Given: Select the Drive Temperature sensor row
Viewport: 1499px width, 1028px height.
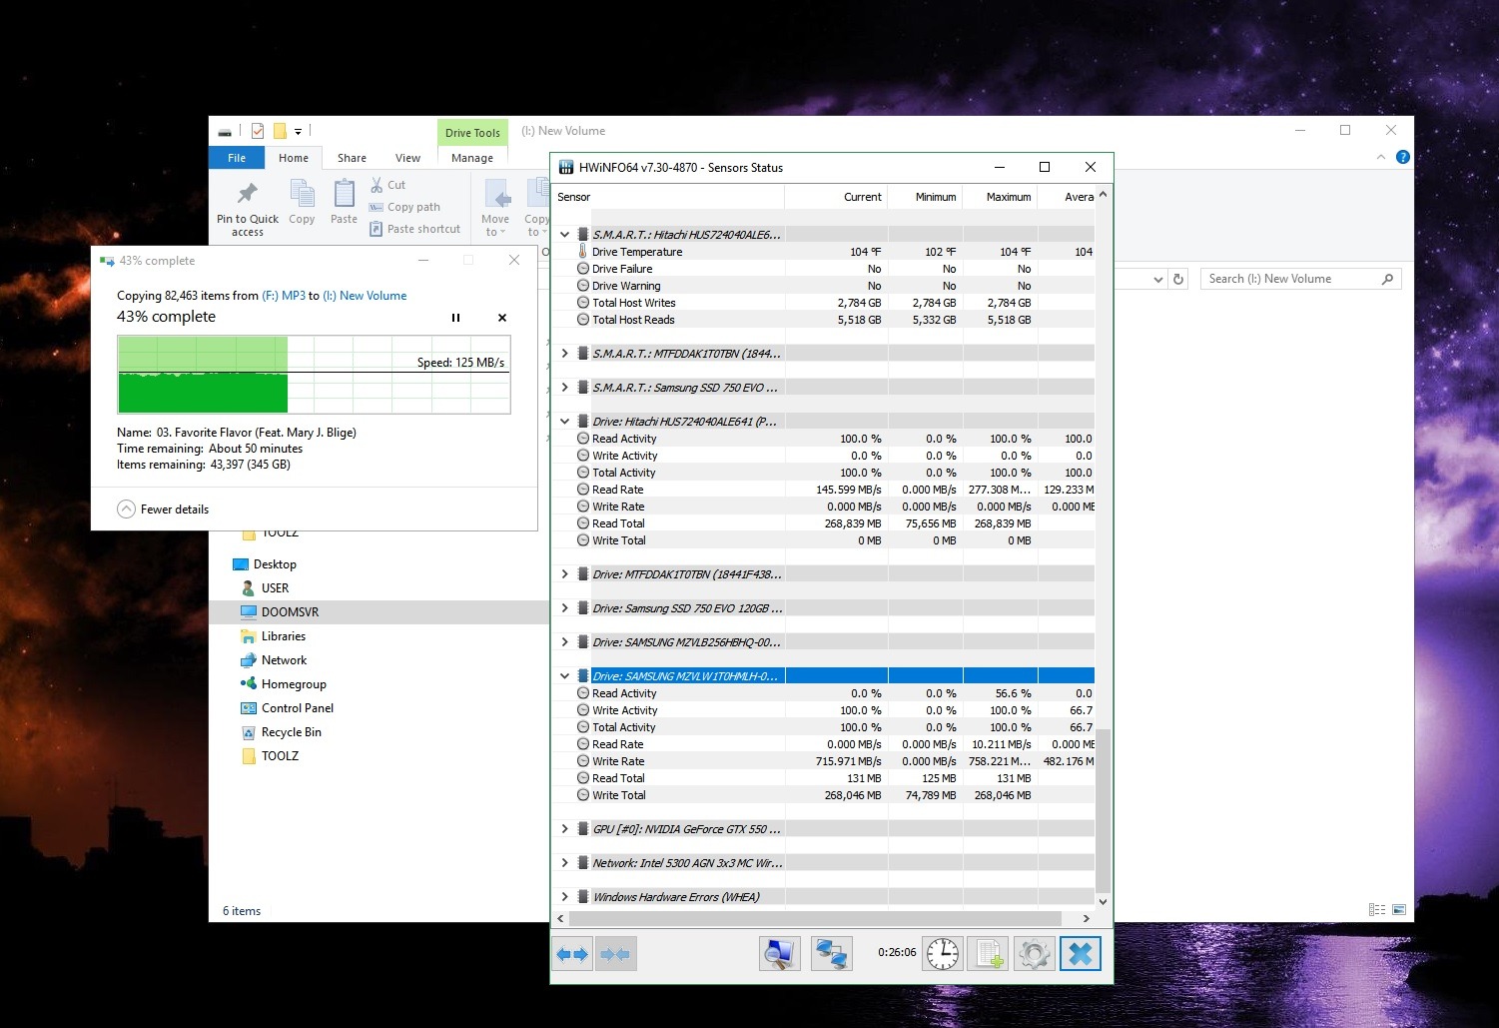Looking at the screenshot, I should click(825, 252).
